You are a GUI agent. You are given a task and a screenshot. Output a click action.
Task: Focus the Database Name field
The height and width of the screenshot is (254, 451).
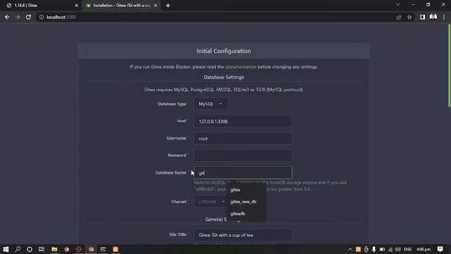(242, 173)
